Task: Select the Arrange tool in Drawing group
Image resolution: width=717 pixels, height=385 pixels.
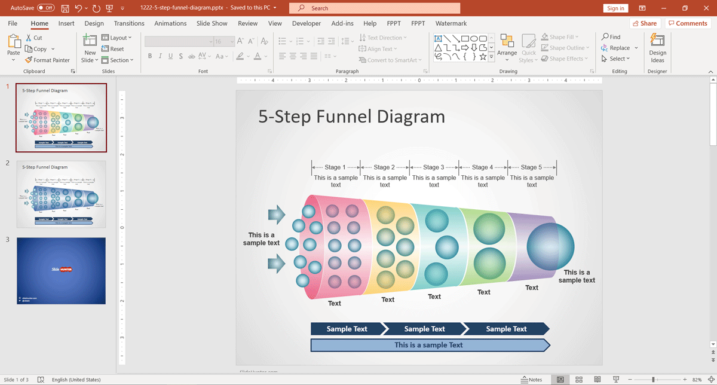Action: click(507, 48)
